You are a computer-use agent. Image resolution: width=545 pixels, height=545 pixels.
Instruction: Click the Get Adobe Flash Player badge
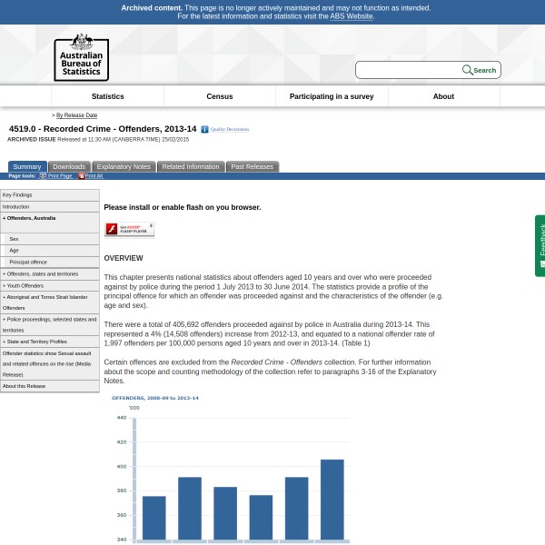[x=129, y=230]
